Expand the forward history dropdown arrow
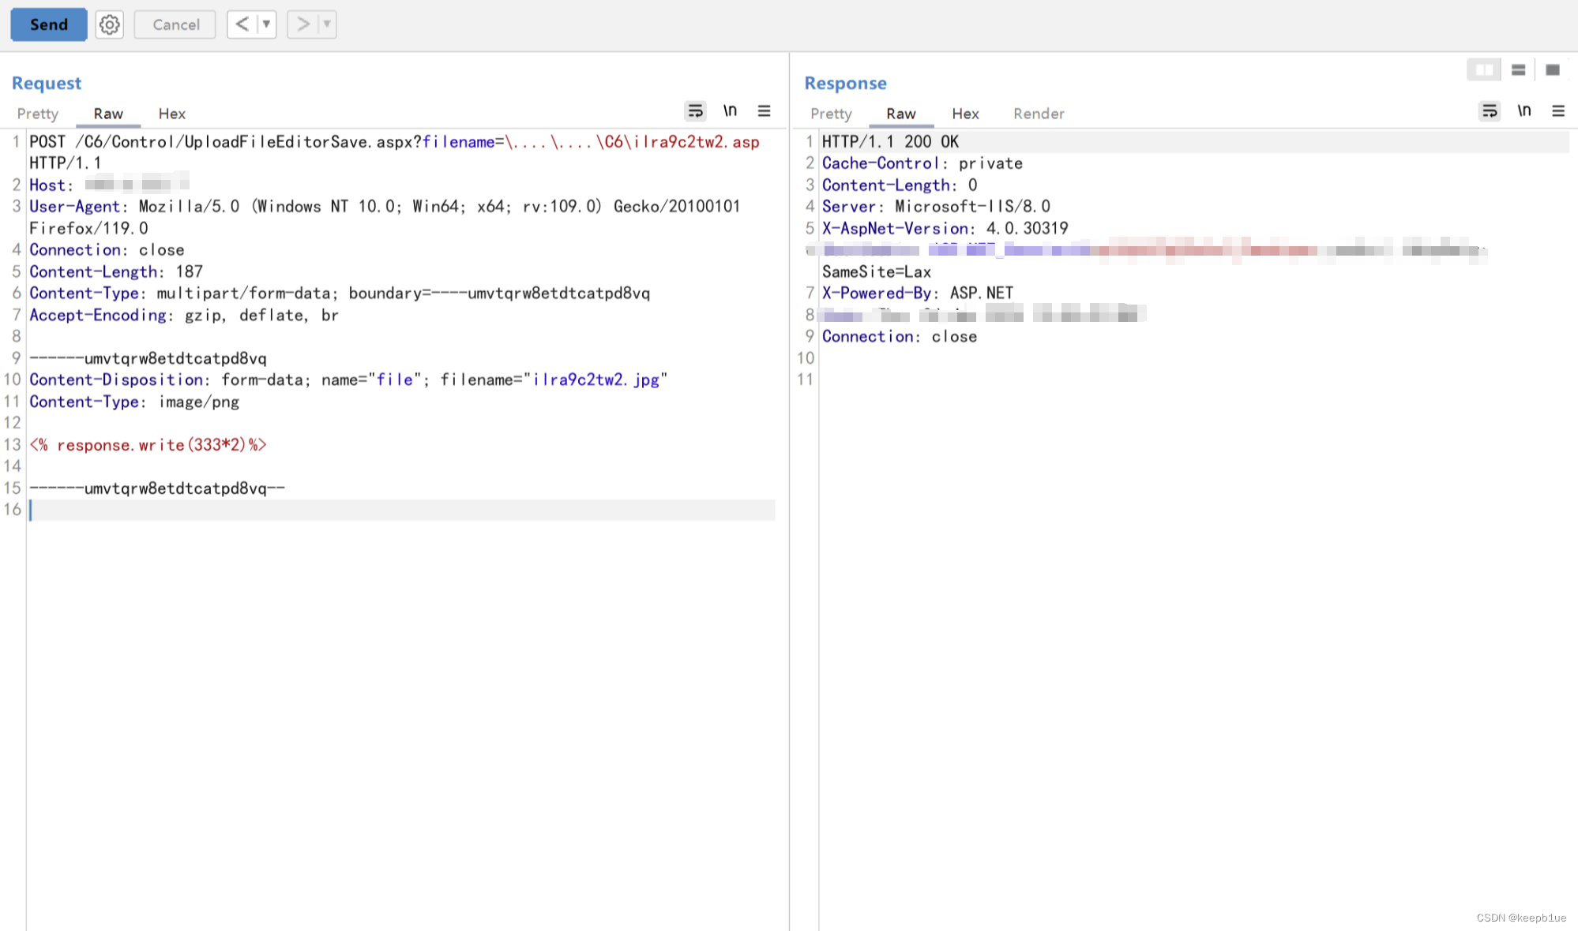The image size is (1578, 931). (327, 24)
